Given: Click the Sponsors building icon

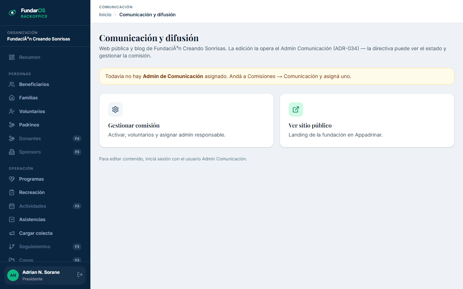Looking at the screenshot, I should click(12, 152).
